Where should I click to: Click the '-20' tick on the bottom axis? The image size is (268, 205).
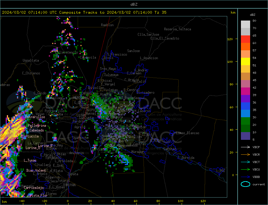[x=45, y=201]
